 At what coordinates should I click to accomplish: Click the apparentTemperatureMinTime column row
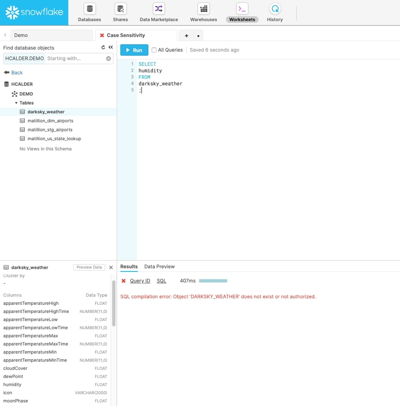coord(55,360)
